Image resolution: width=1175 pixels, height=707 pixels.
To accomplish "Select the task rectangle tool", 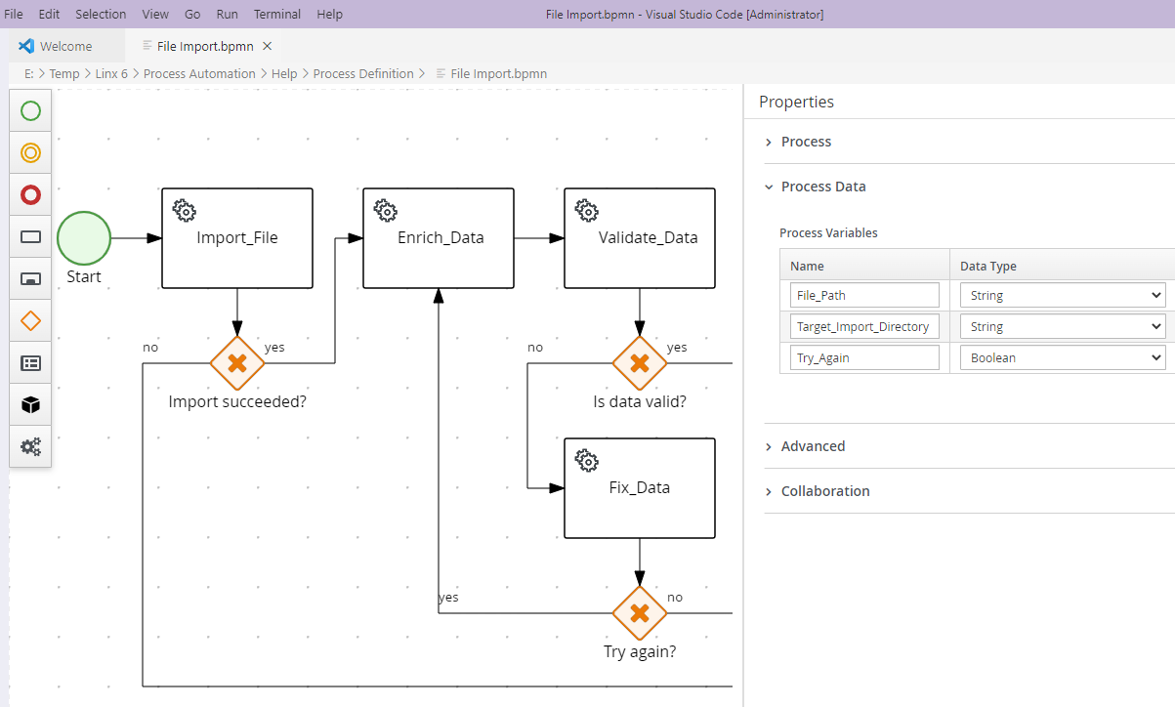I will 30,236.
